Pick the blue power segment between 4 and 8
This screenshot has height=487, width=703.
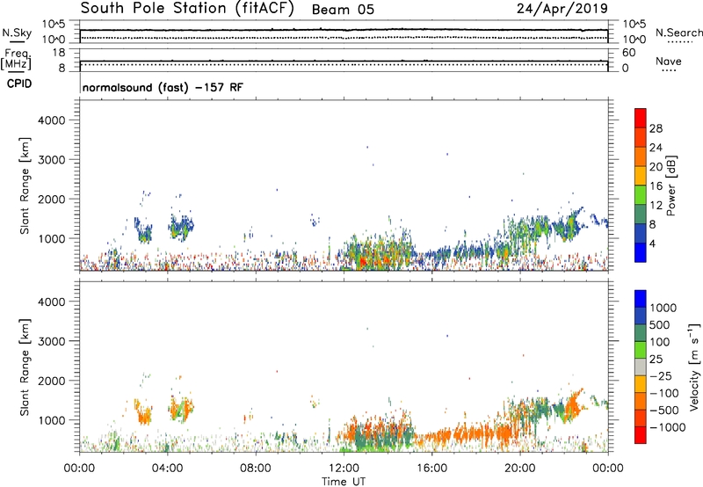641,234
